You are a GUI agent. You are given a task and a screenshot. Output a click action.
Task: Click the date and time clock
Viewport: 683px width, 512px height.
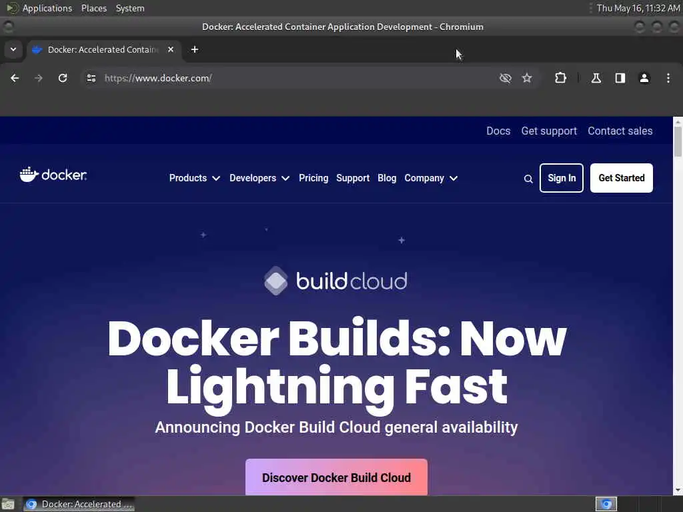pos(638,8)
